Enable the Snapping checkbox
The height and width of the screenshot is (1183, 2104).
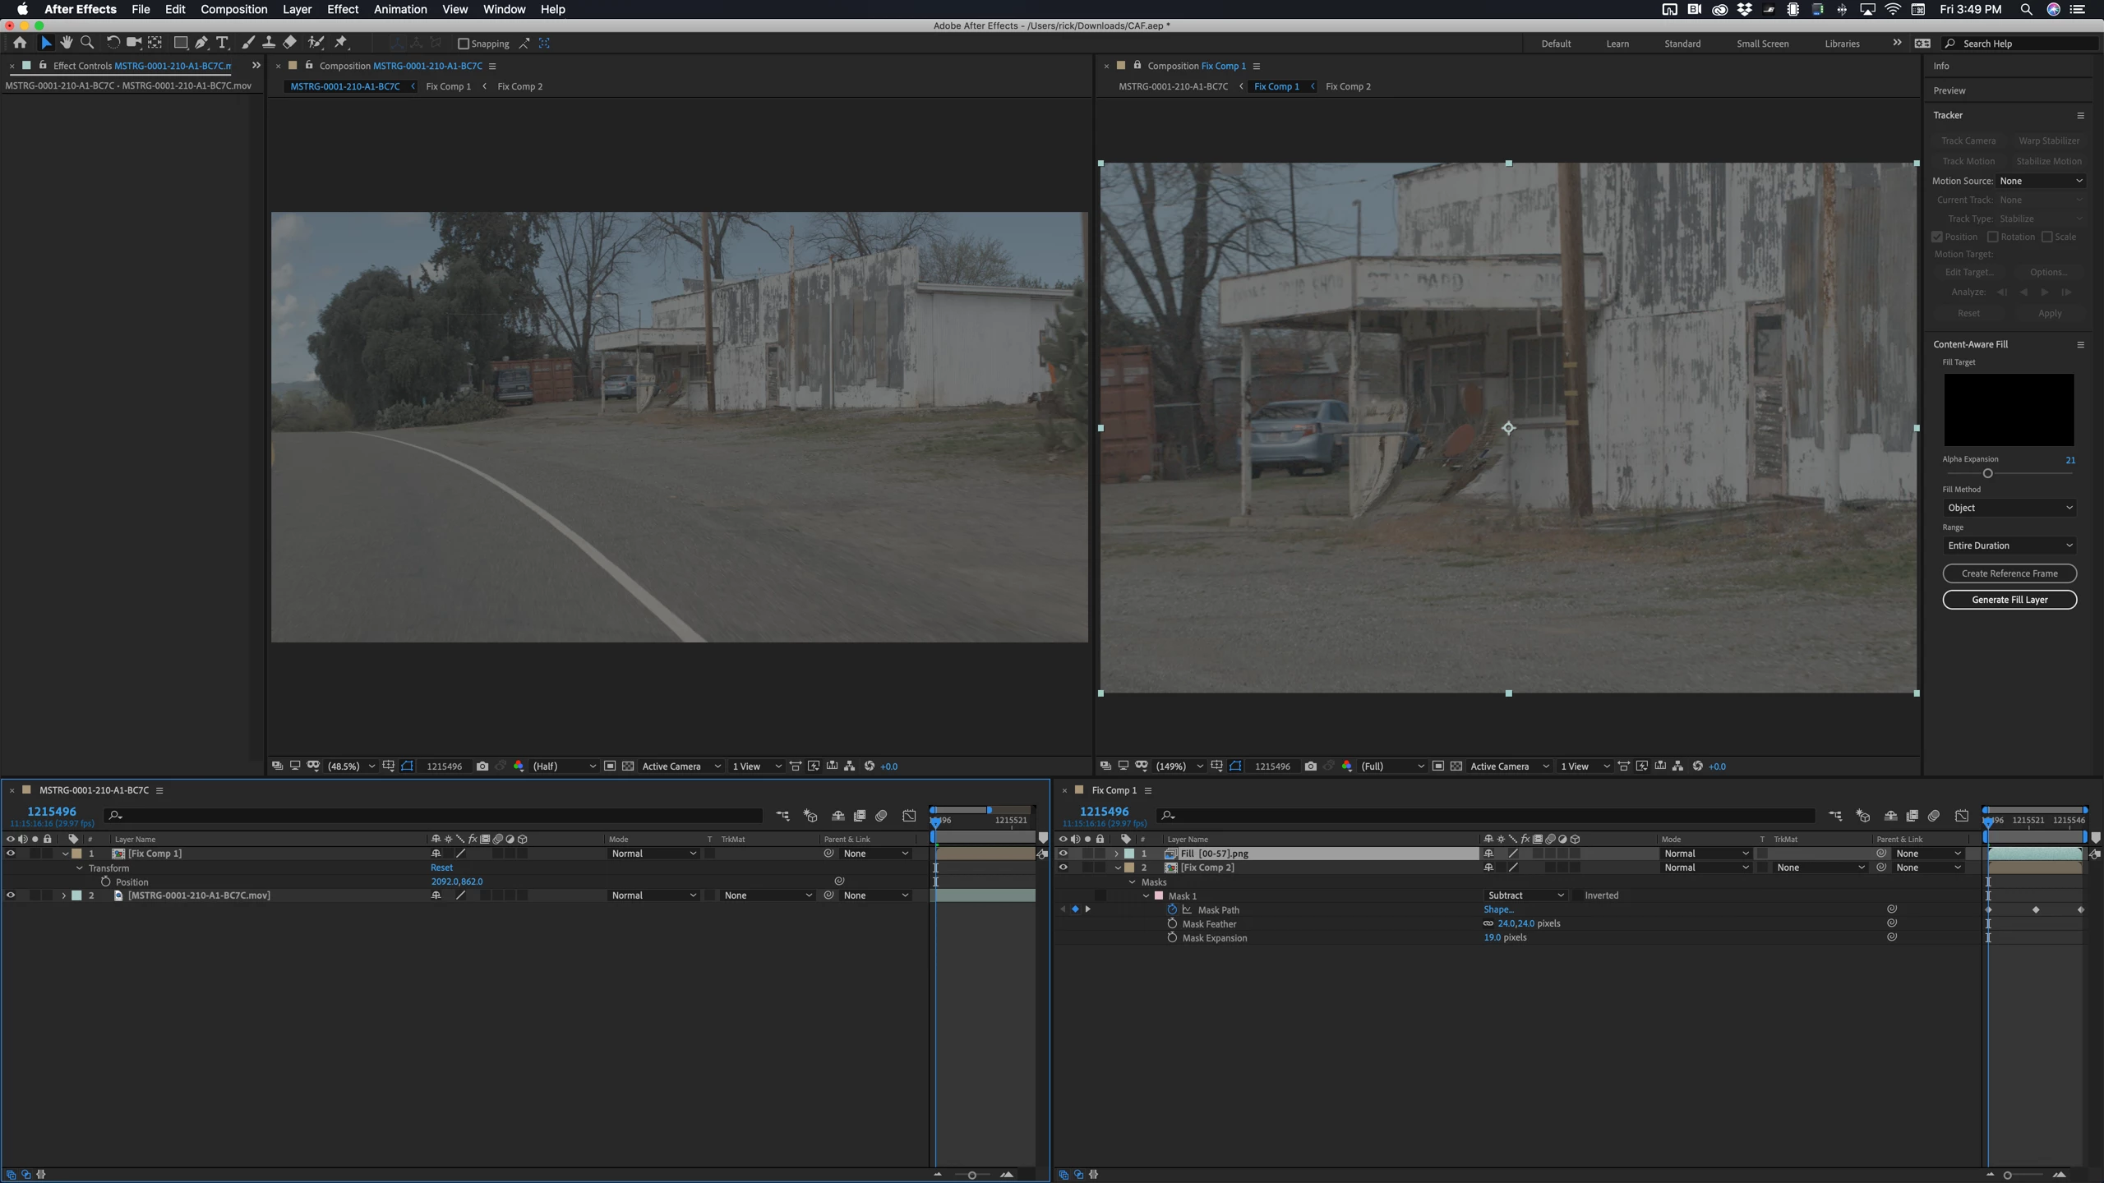(x=464, y=44)
